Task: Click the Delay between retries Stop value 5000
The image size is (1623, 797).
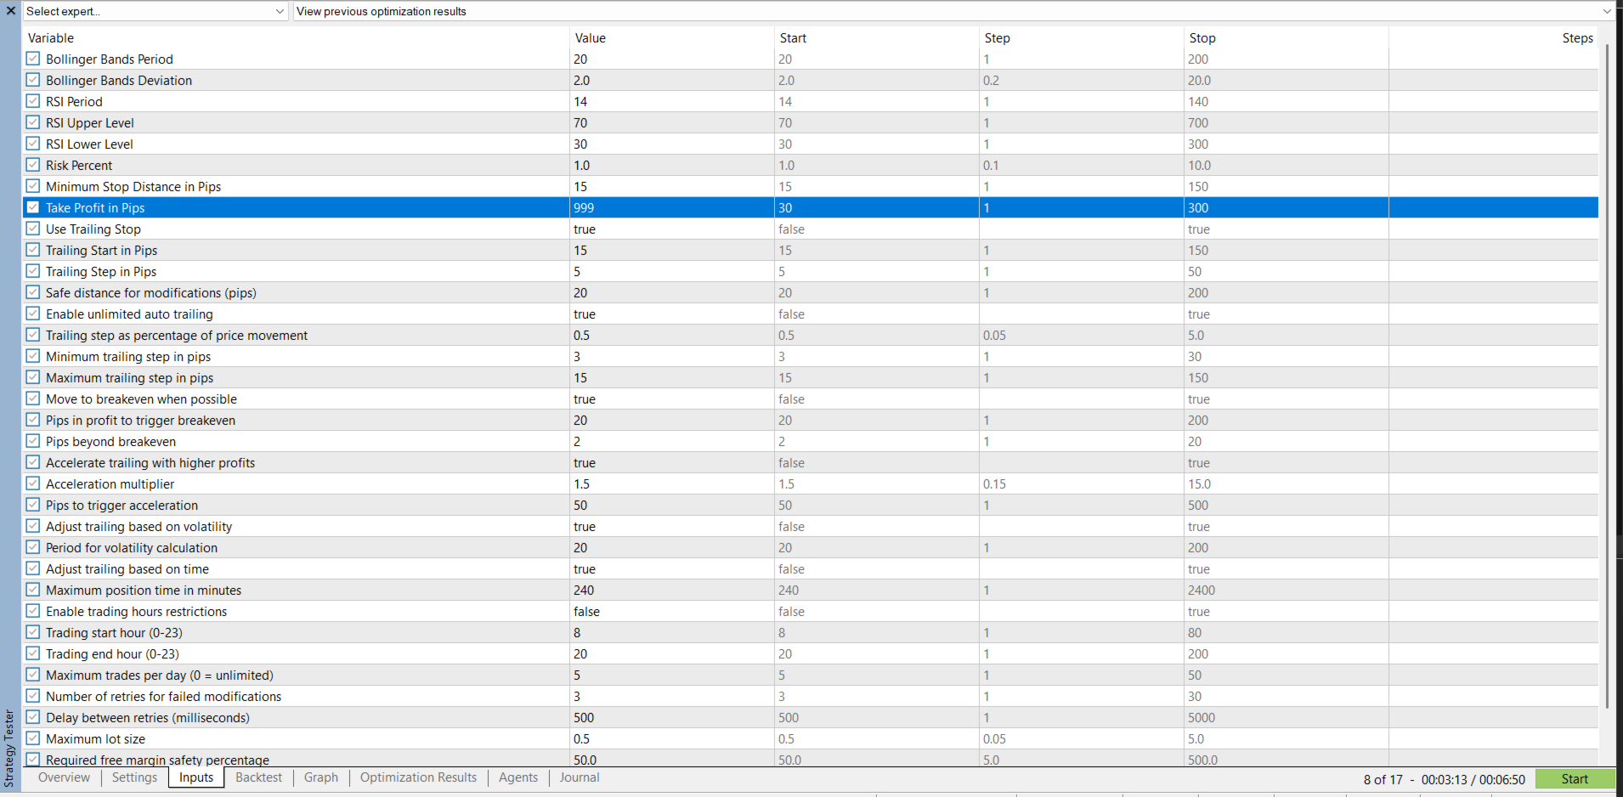Action: coord(1287,717)
